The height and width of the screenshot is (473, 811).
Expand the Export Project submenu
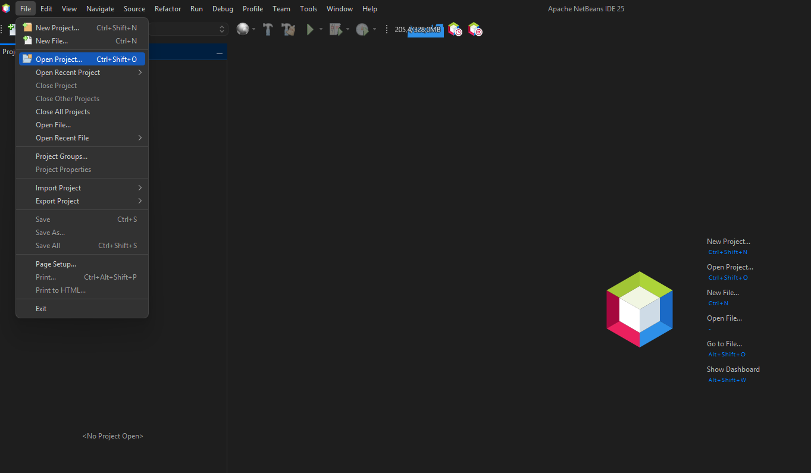point(82,201)
